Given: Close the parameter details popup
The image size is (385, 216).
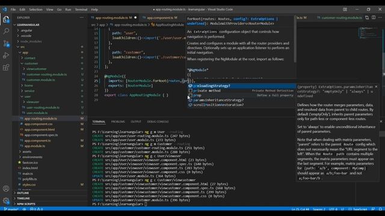Looking at the screenshot, I should click(x=376, y=86).
